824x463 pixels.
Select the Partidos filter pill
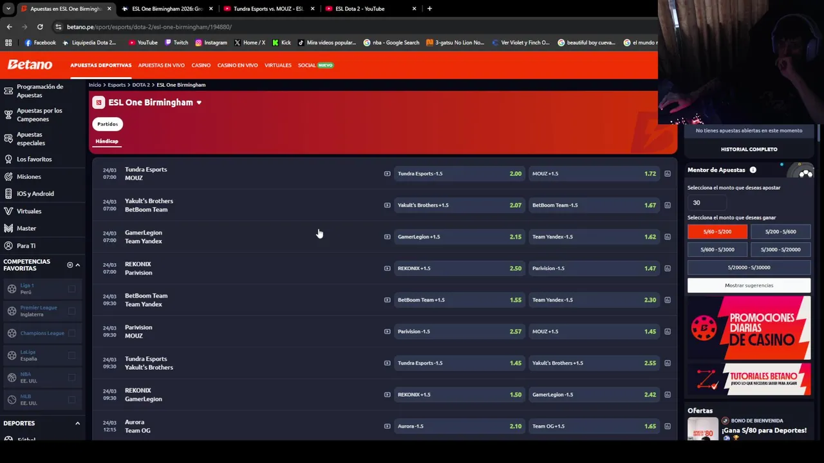[x=108, y=124]
